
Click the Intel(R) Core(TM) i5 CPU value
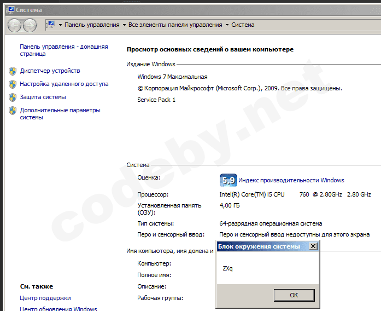pos(295,194)
